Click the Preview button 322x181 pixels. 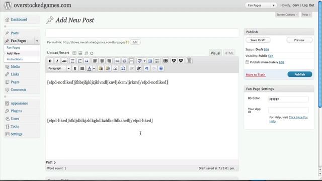(299, 40)
